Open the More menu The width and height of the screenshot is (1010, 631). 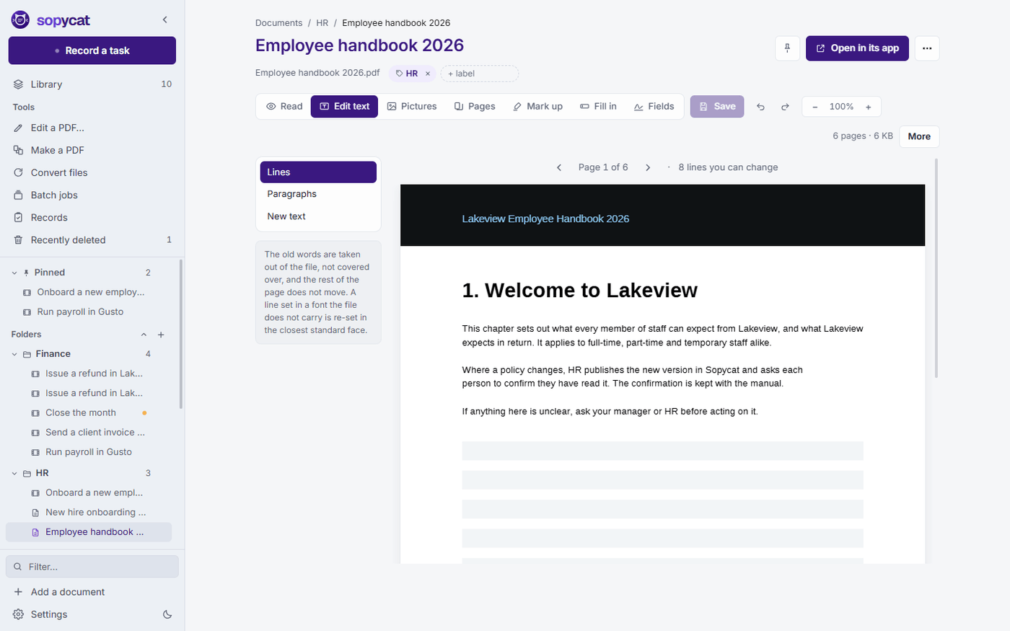click(919, 136)
